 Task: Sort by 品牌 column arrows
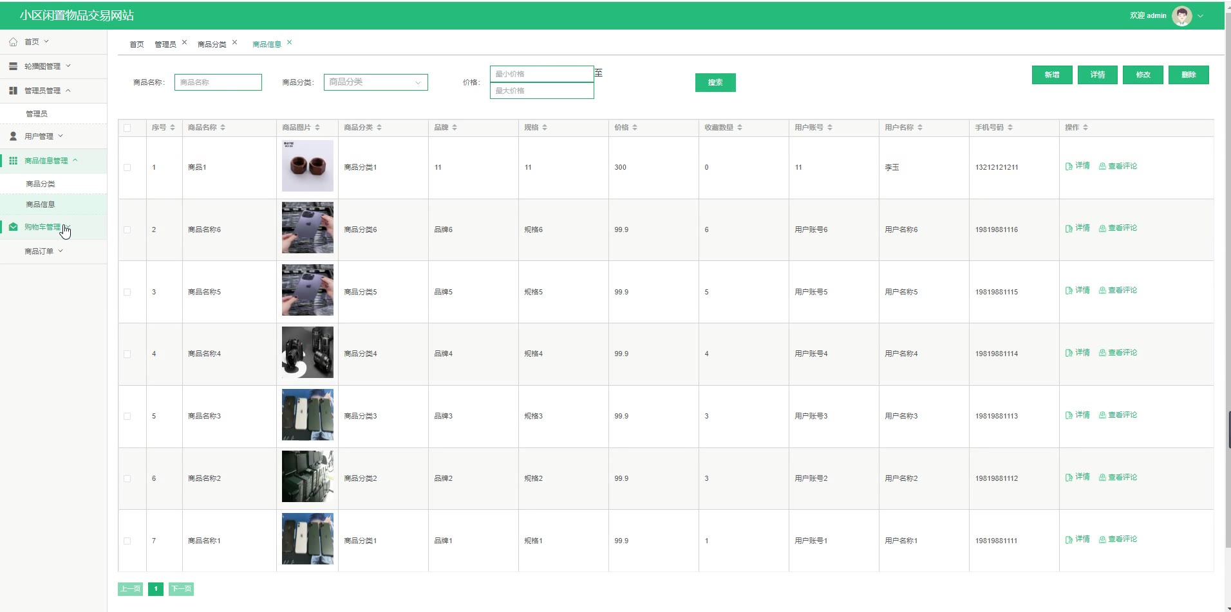pyautogui.click(x=455, y=128)
